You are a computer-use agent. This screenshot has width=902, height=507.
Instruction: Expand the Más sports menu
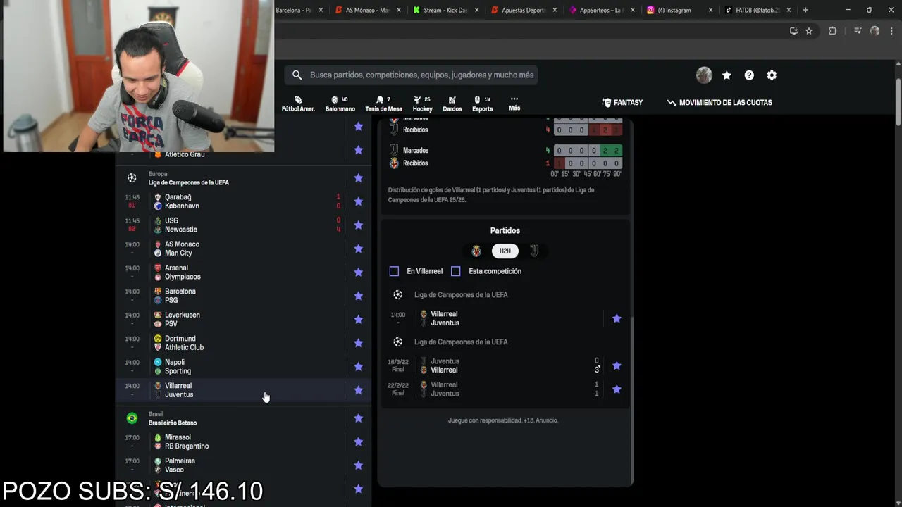514,104
